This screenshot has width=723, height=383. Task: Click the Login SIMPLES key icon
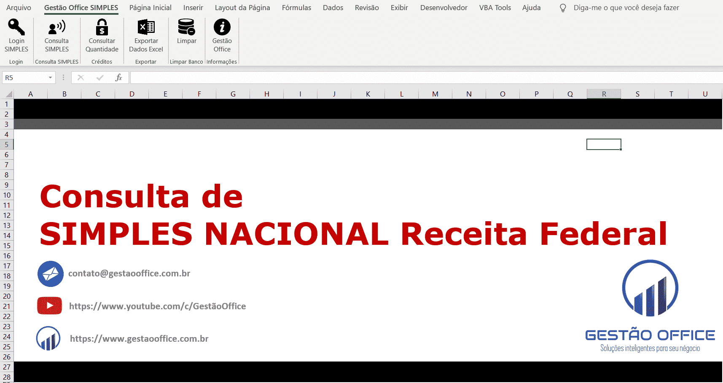click(16, 27)
